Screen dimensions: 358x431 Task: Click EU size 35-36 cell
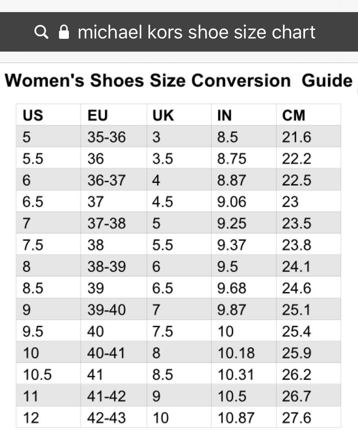pyautogui.click(x=114, y=137)
